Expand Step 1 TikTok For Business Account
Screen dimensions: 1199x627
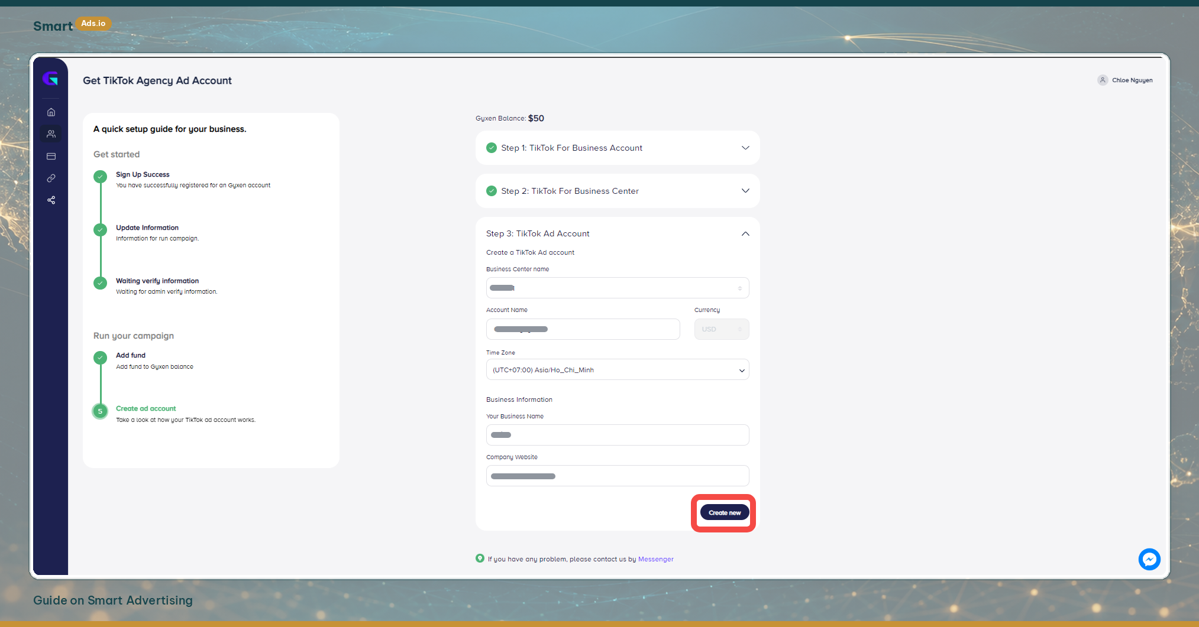(618, 148)
